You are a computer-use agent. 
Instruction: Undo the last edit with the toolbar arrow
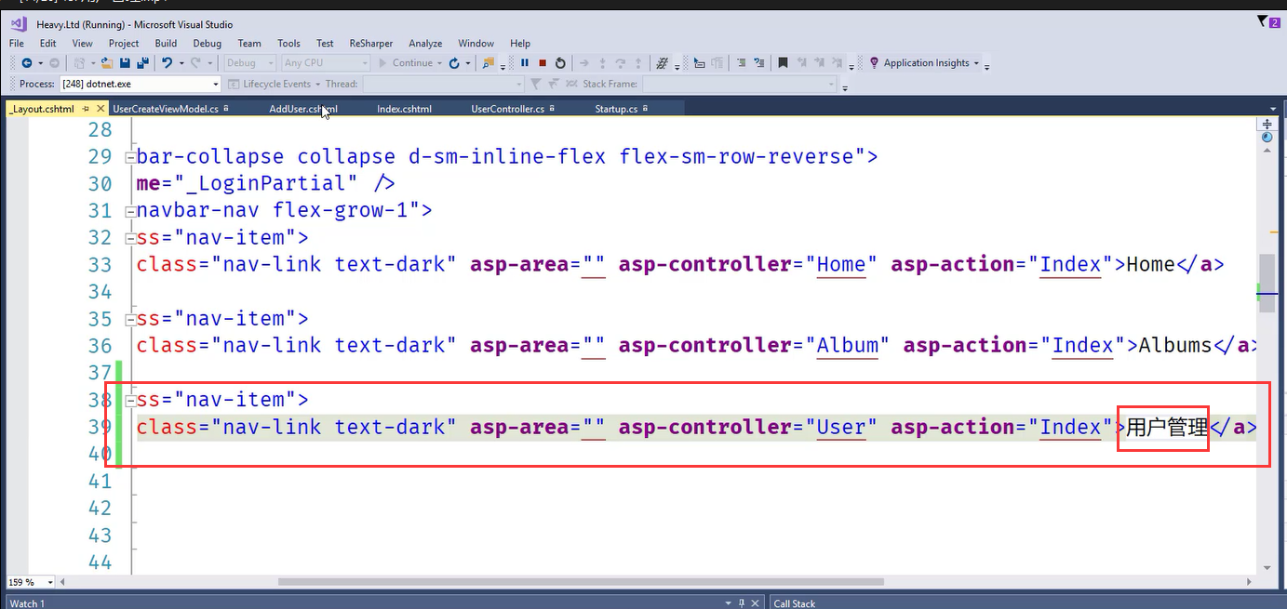tap(167, 63)
